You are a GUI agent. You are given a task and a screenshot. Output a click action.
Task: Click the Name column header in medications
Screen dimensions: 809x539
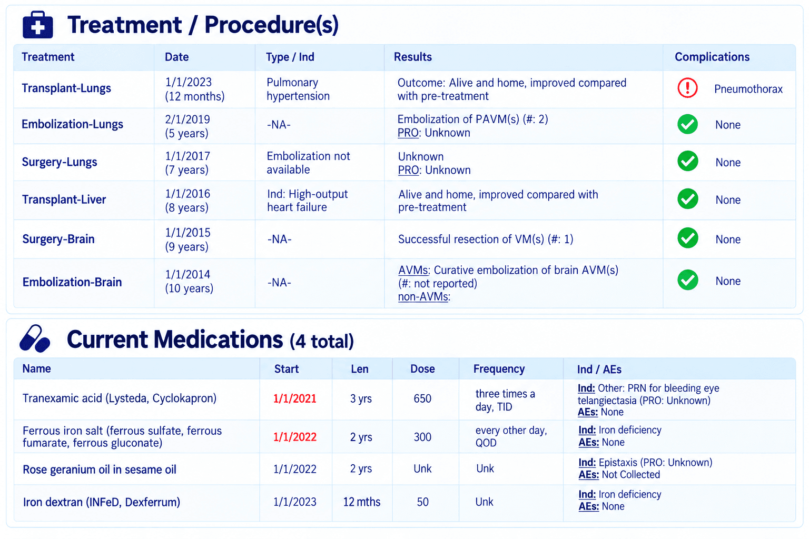pos(36,368)
